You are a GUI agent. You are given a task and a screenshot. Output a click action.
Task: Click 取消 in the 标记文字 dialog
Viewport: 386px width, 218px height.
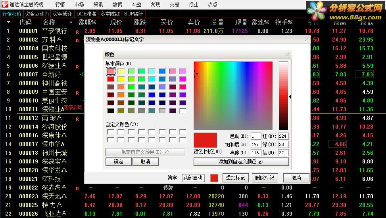pos(296,178)
